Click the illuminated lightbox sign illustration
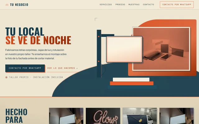Image resolution: width=199 pixels, height=124 pixels. coord(124,49)
